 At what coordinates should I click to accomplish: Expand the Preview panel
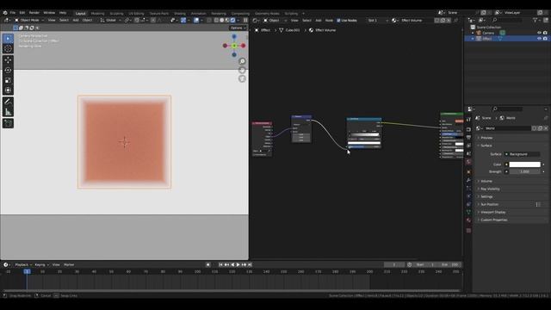pos(486,138)
